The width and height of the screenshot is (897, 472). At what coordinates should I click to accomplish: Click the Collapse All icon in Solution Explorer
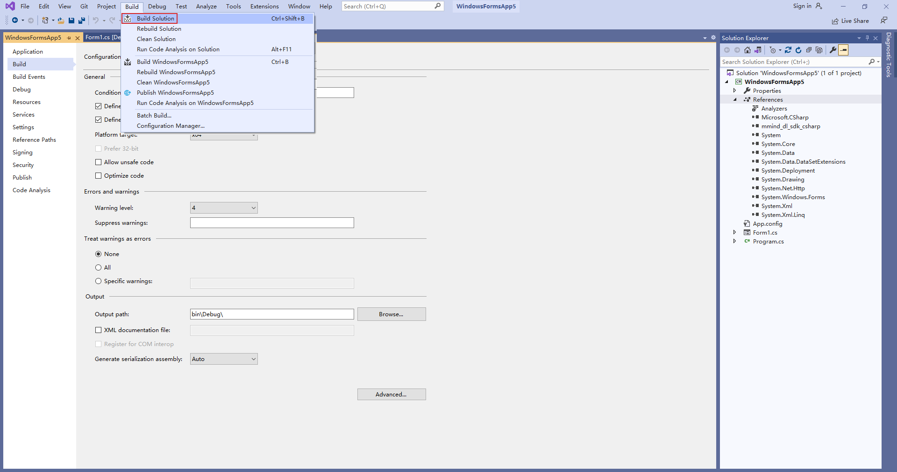[x=809, y=50]
